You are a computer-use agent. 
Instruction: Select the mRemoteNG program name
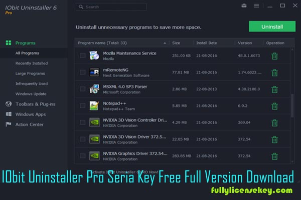point(115,70)
